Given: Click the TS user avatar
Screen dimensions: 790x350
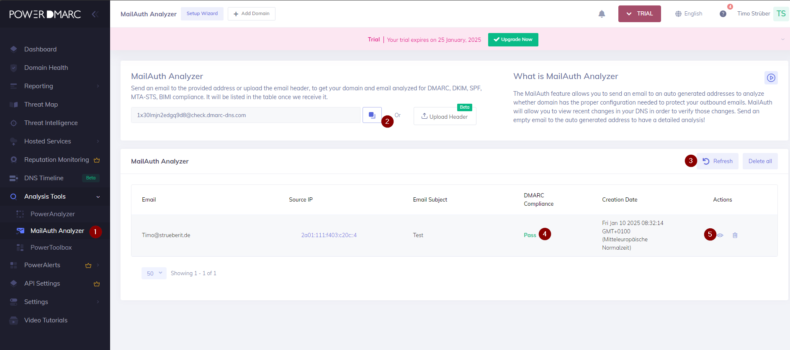Looking at the screenshot, I should click(x=781, y=14).
